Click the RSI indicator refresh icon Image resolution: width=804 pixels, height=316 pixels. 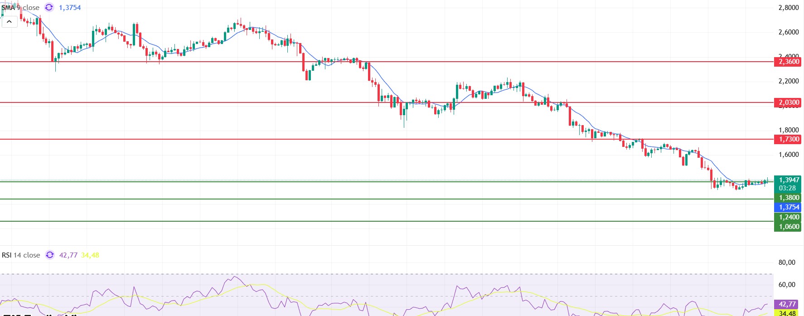click(x=49, y=255)
